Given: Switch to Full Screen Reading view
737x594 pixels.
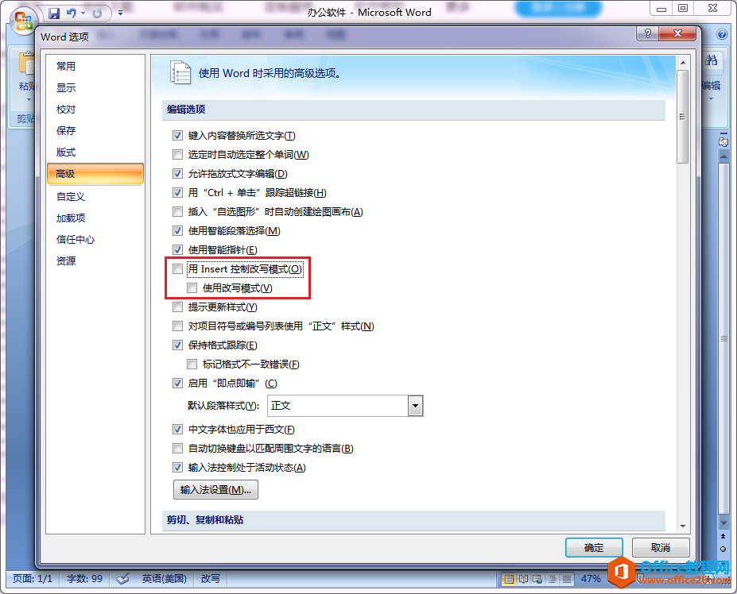Looking at the screenshot, I should (x=523, y=579).
